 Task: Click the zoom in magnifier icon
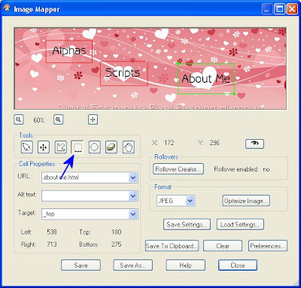tap(58, 120)
